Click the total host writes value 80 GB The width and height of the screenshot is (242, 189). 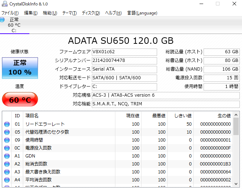222,61
